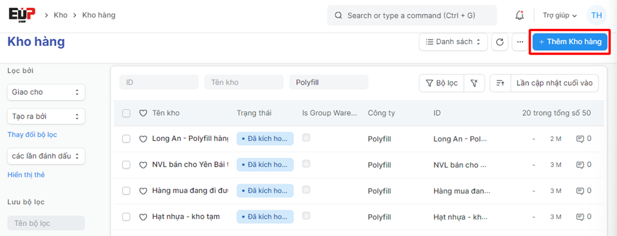Open the Danh sách view switcher
Viewport: 617px width, 236px height.
coord(453,42)
